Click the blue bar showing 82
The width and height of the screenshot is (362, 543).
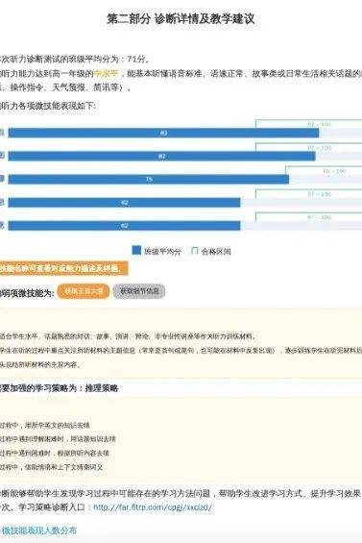click(161, 157)
